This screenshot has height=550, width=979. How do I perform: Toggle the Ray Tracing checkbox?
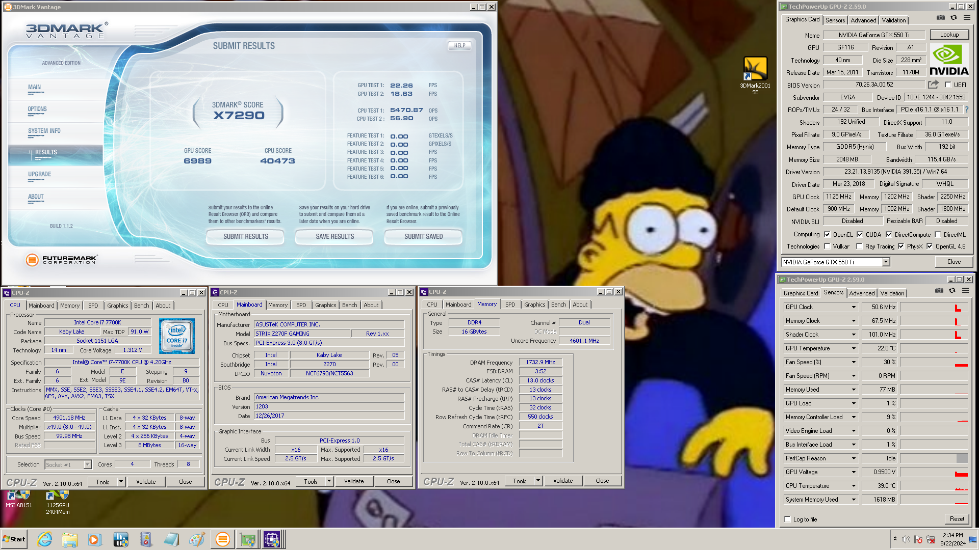pyautogui.click(x=859, y=246)
